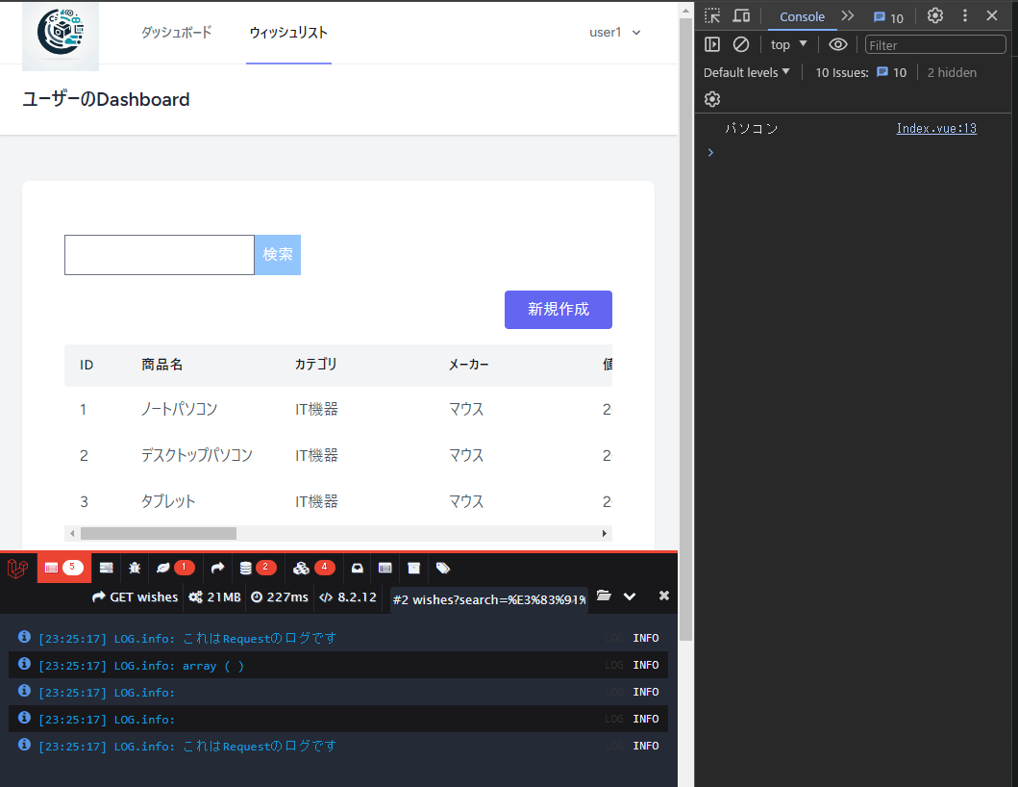Click the table scrollbar right arrow
This screenshot has width=1018, height=787.
pos(605,534)
